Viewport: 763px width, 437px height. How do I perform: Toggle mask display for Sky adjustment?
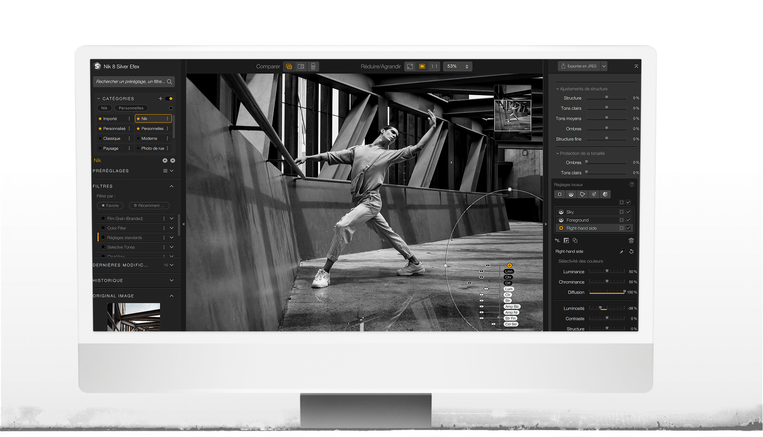(x=622, y=212)
